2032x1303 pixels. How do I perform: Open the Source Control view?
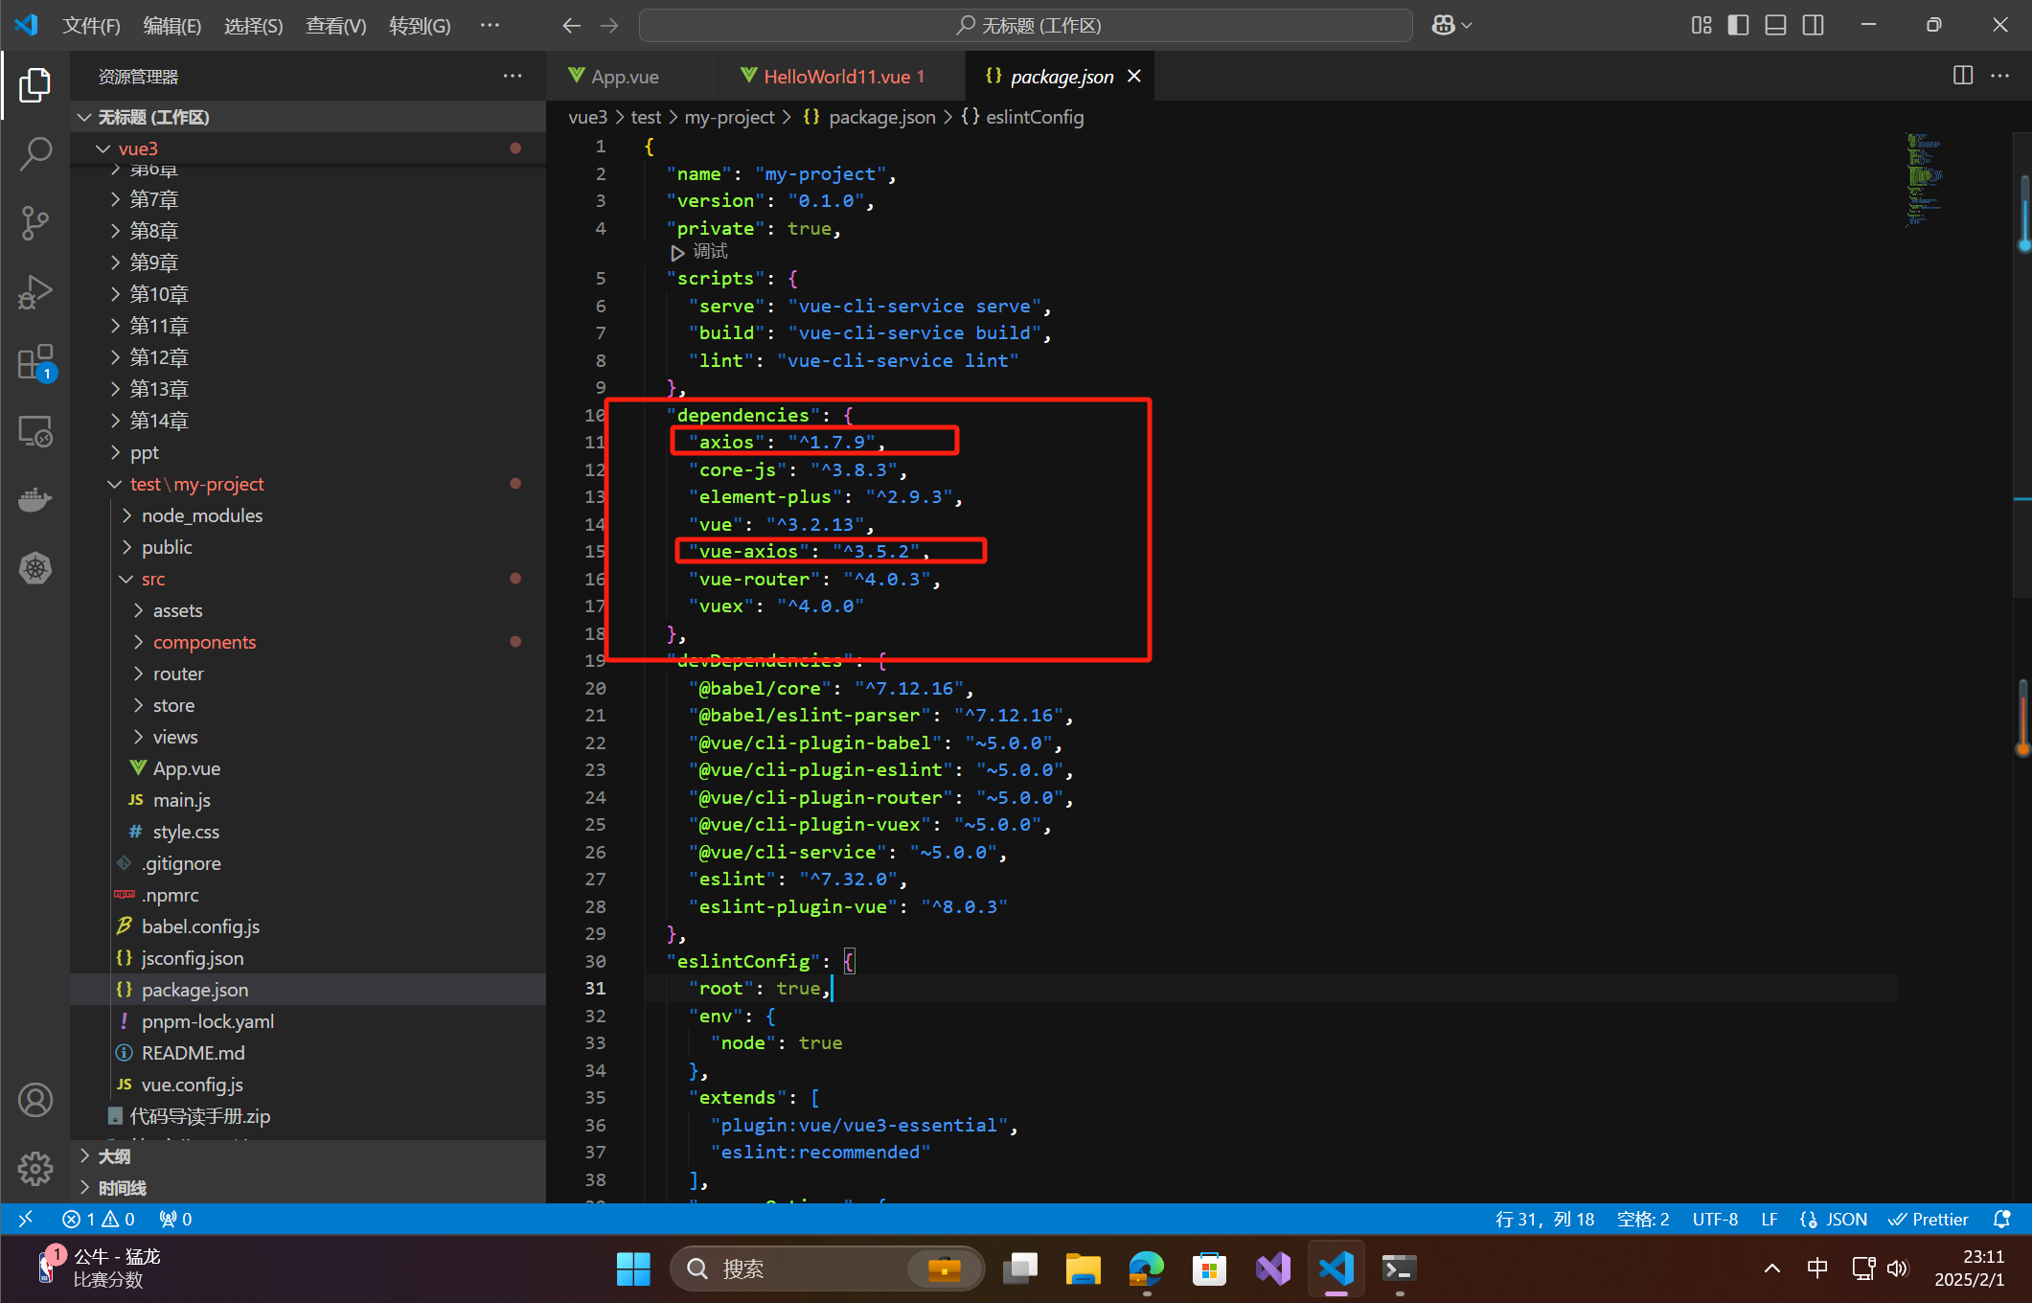(35, 223)
